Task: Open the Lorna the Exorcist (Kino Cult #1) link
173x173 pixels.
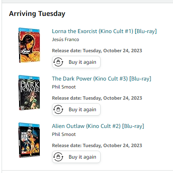Action: [x=104, y=31]
